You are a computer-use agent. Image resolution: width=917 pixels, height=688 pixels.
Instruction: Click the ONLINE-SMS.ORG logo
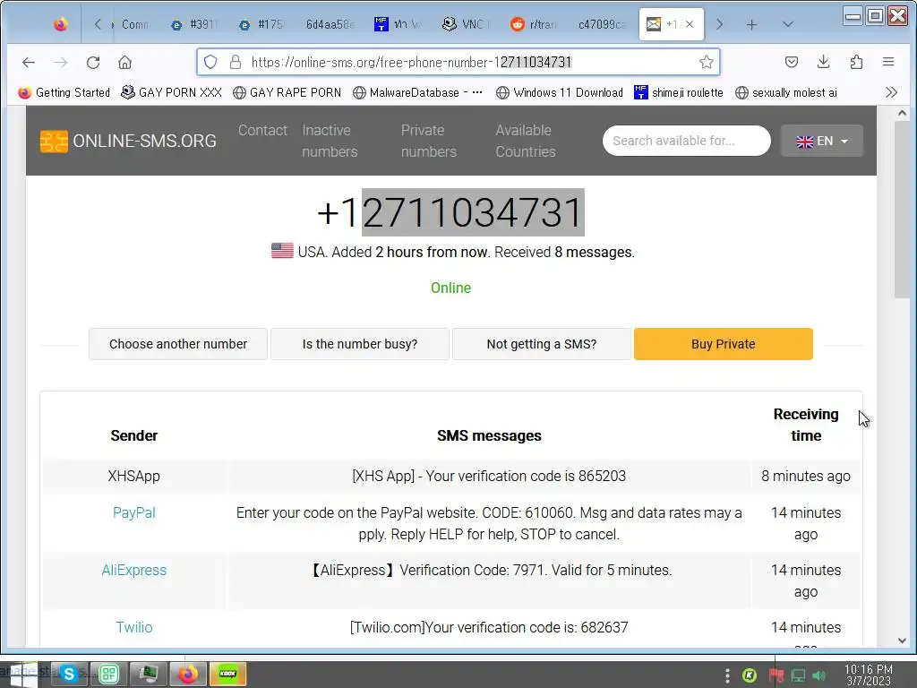(x=128, y=141)
